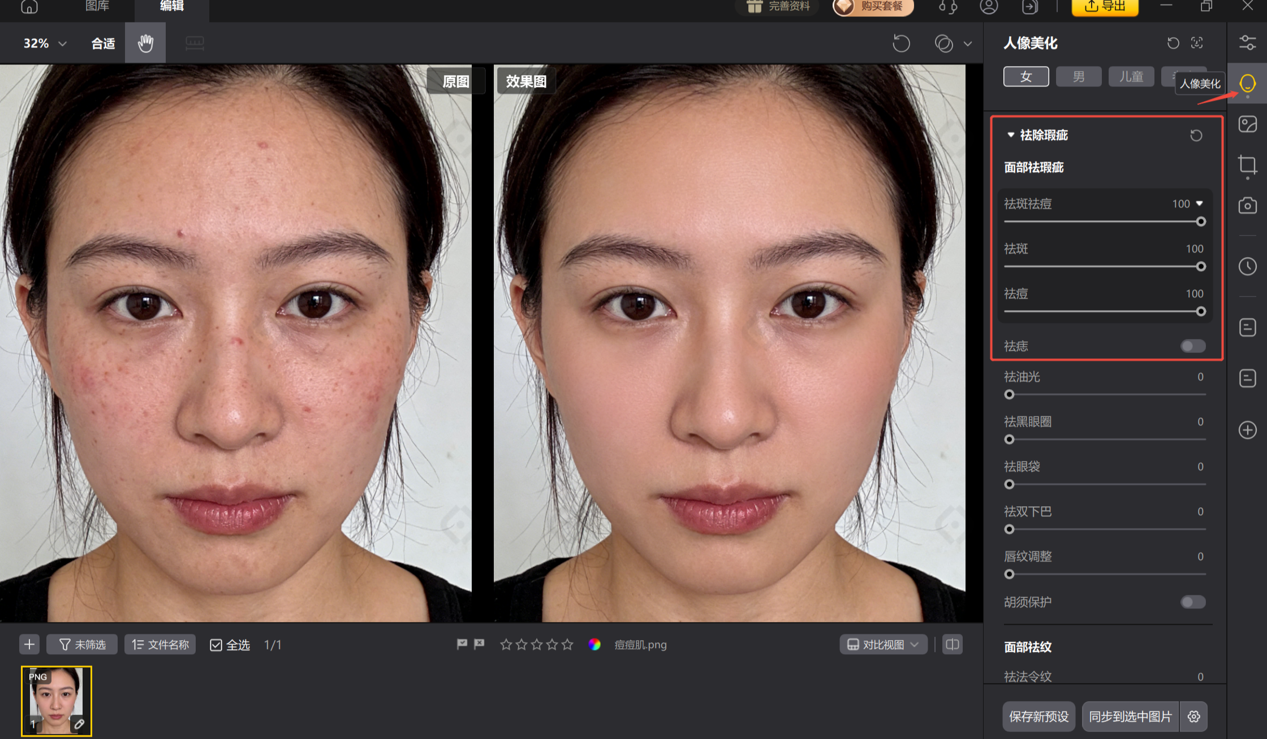Select the hand pan tool

145,43
